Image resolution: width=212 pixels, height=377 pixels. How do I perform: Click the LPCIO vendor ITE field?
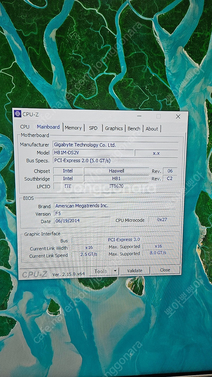pyautogui.click(x=68, y=186)
